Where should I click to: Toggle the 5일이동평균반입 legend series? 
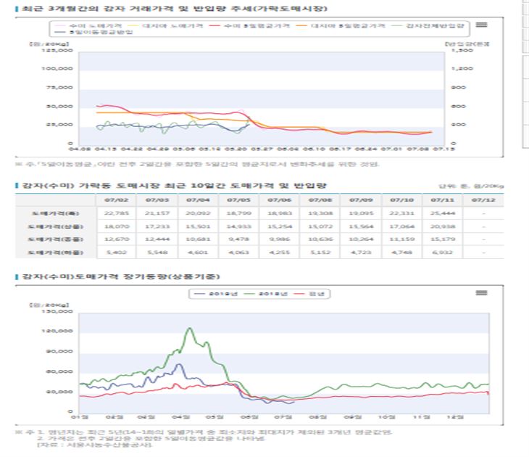(x=94, y=32)
